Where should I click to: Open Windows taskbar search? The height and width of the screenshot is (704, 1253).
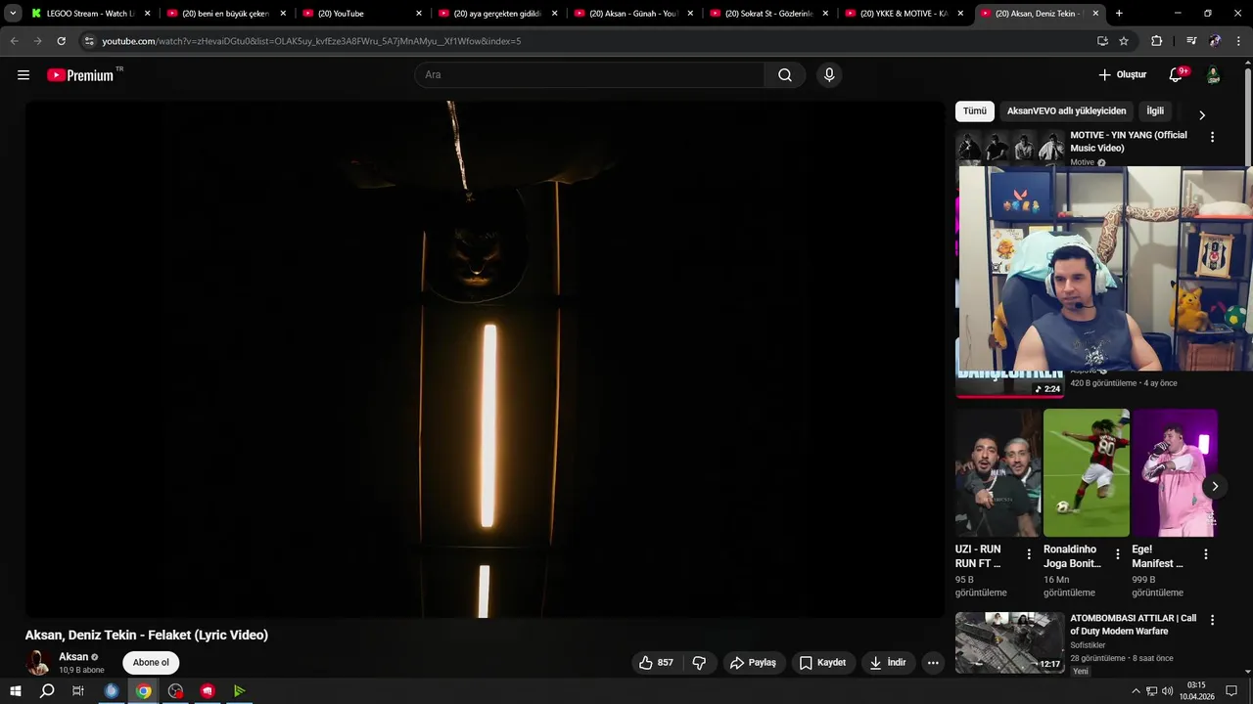[47, 691]
